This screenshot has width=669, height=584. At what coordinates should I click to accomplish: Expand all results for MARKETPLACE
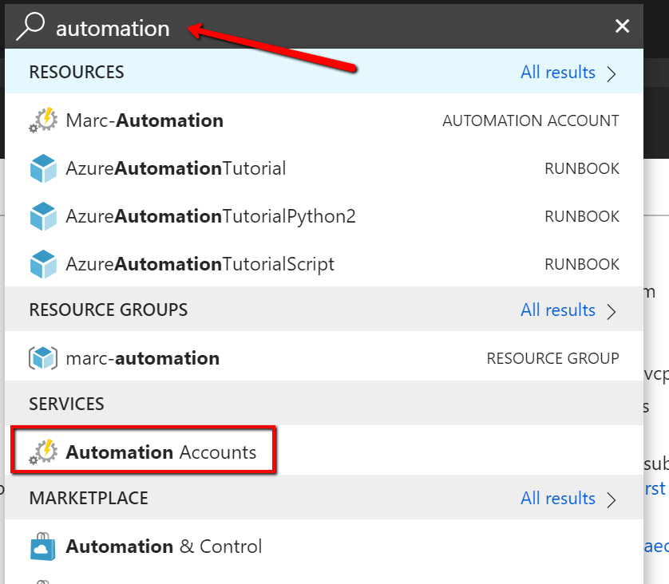[558, 498]
